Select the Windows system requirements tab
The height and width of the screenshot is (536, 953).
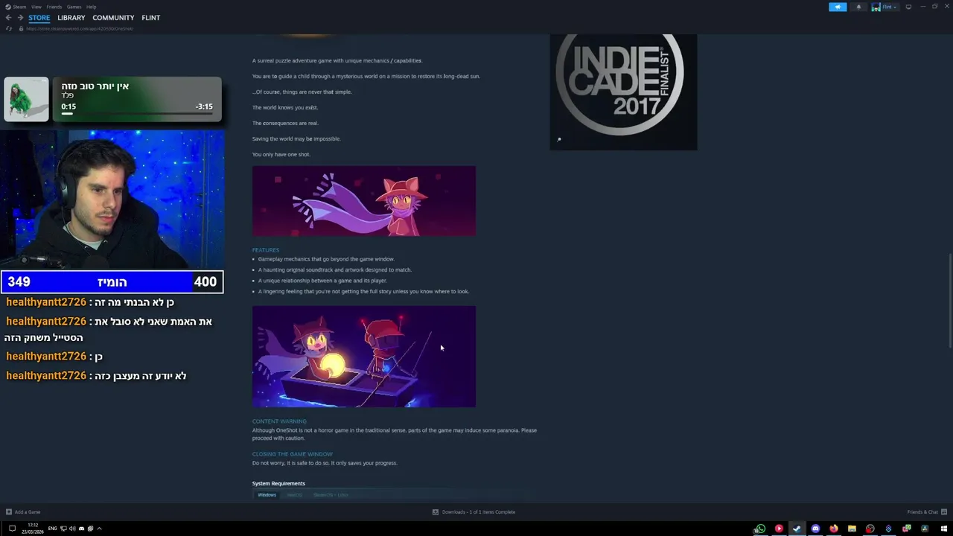coord(267,495)
